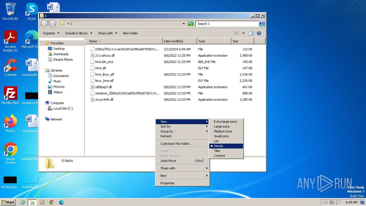Image resolution: width=366 pixels, height=206 pixels.
Task: Sort by the Size column header
Action: 242,41
